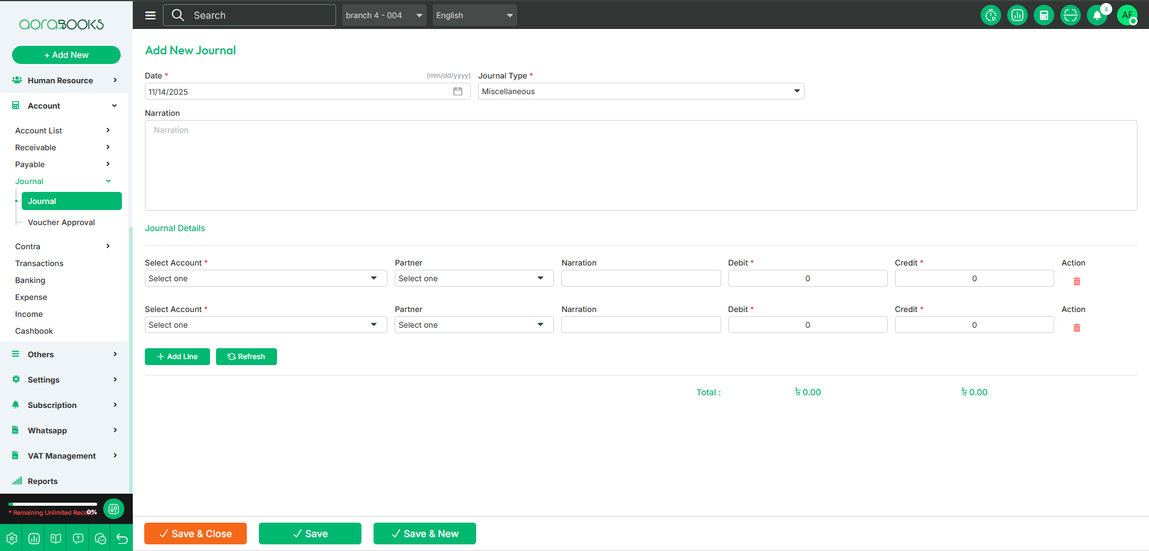Expand the Human Resource menu
Screen dimensions: 1149x551
tap(63, 80)
